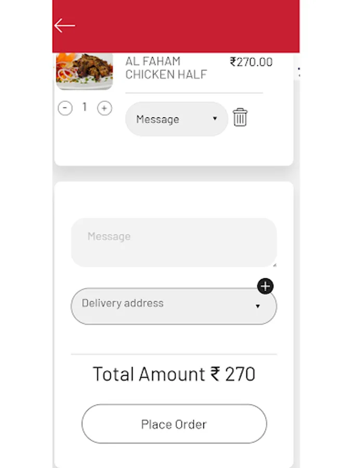Click the Message text area resize handle

pyautogui.click(x=274, y=265)
